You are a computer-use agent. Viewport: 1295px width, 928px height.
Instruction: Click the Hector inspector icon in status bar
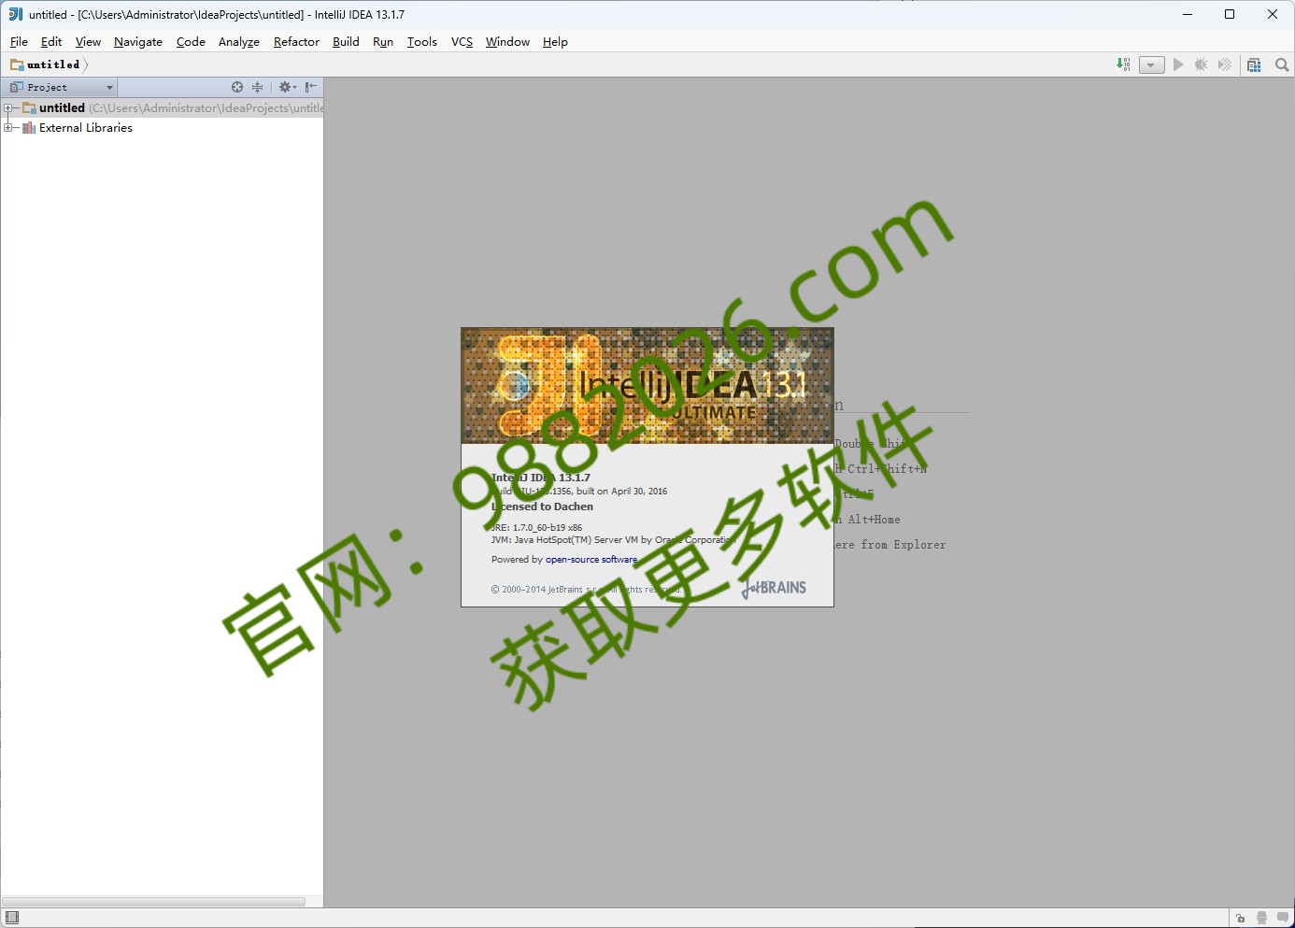click(1262, 918)
